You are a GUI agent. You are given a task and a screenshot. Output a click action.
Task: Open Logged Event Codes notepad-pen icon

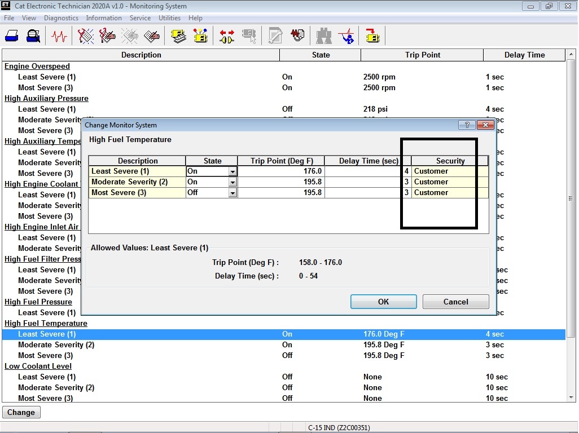pos(152,36)
